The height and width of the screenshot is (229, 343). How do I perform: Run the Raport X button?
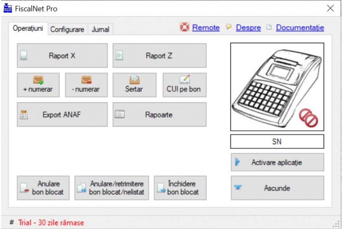pyautogui.click(x=63, y=55)
